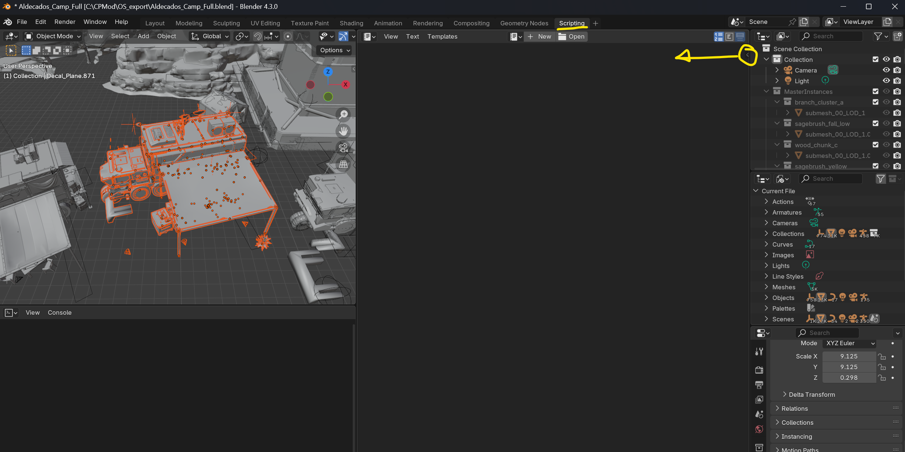Click the Scale X value field
The width and height of the screenshot is (905, 452).
coord(849,356)
